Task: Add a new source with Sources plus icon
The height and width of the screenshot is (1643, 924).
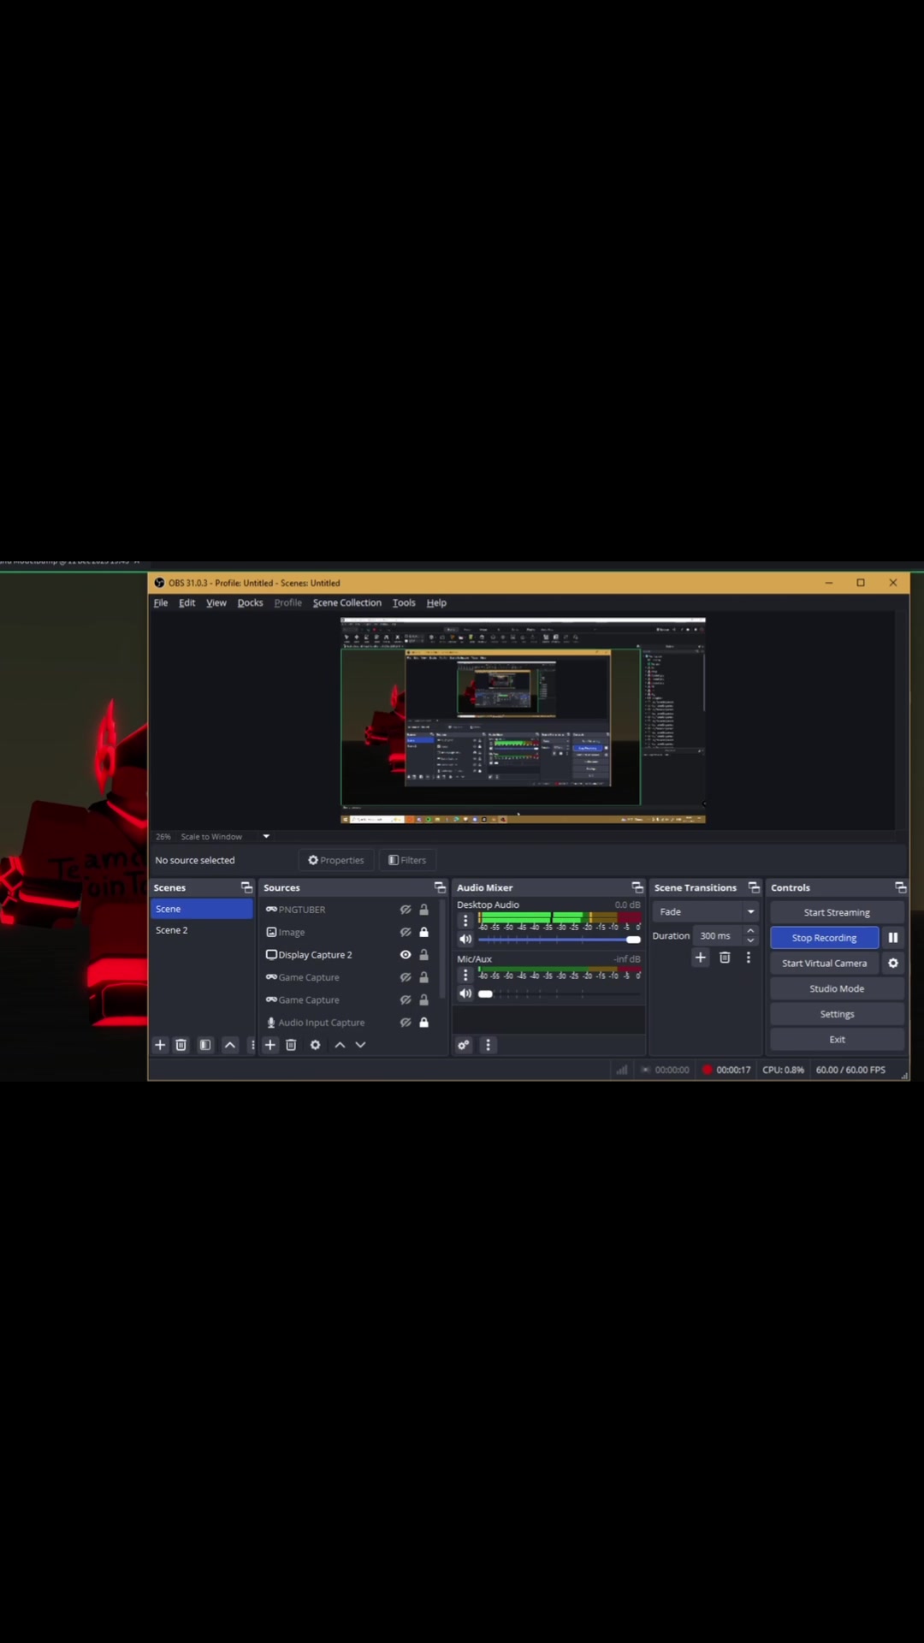Action: (270, 1045)
